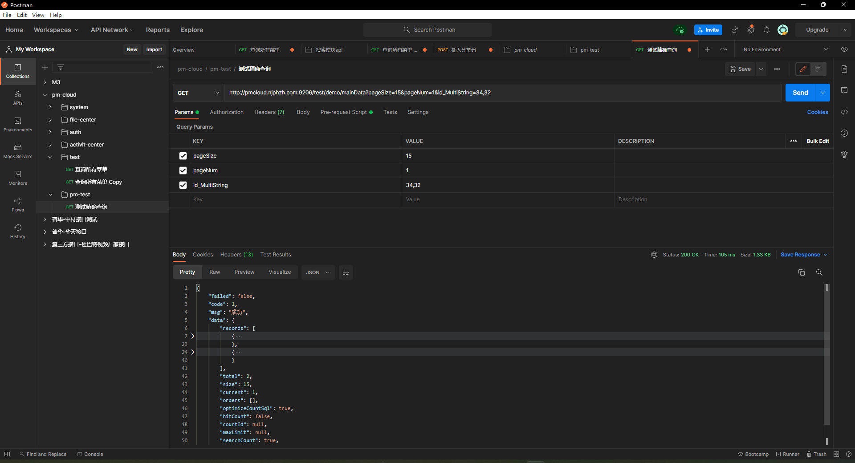Open the History sidebar panel
Viewport: 855px width, 463px height.
18,231
